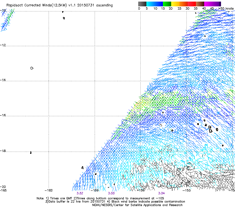Click the '-18' latitude axis label
Viewport: 235px width, 207px height.
pos(3,151)
